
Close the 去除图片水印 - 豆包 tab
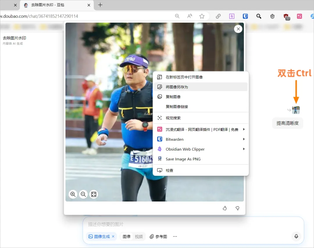click(89, 5)
